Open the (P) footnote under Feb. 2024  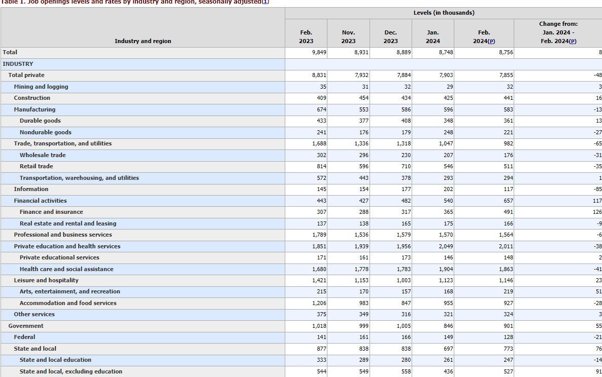pyautogui.click(x=491, y=41)
